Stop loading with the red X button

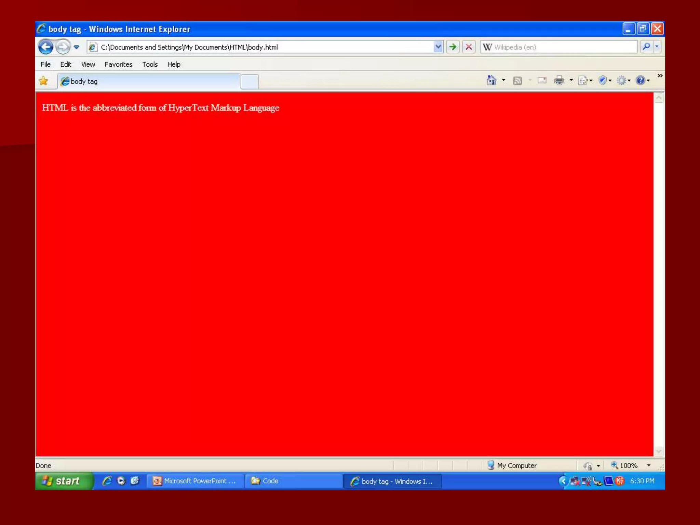469,47
